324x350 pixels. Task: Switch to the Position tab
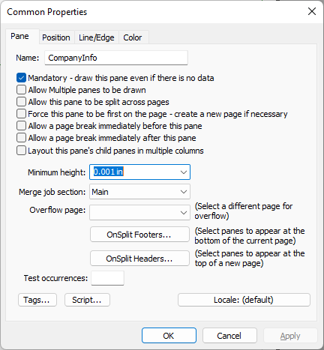tap(56, 37)
